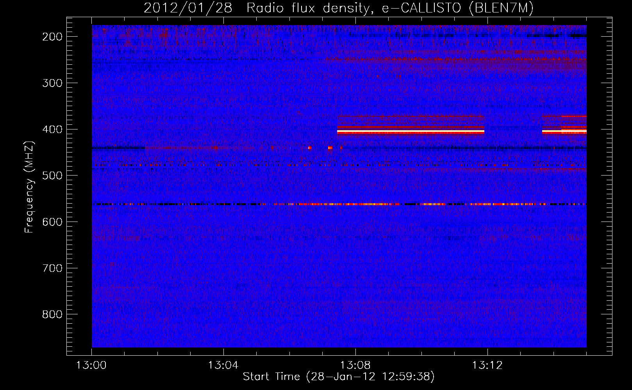Click the 13:12 time tick label
This screenshot has width=632, height=390.
pos(487,365)
